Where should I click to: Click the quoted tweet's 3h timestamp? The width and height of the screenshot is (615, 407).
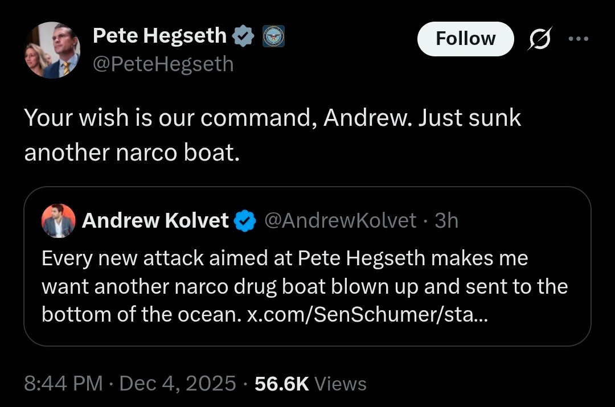[446, 220]
